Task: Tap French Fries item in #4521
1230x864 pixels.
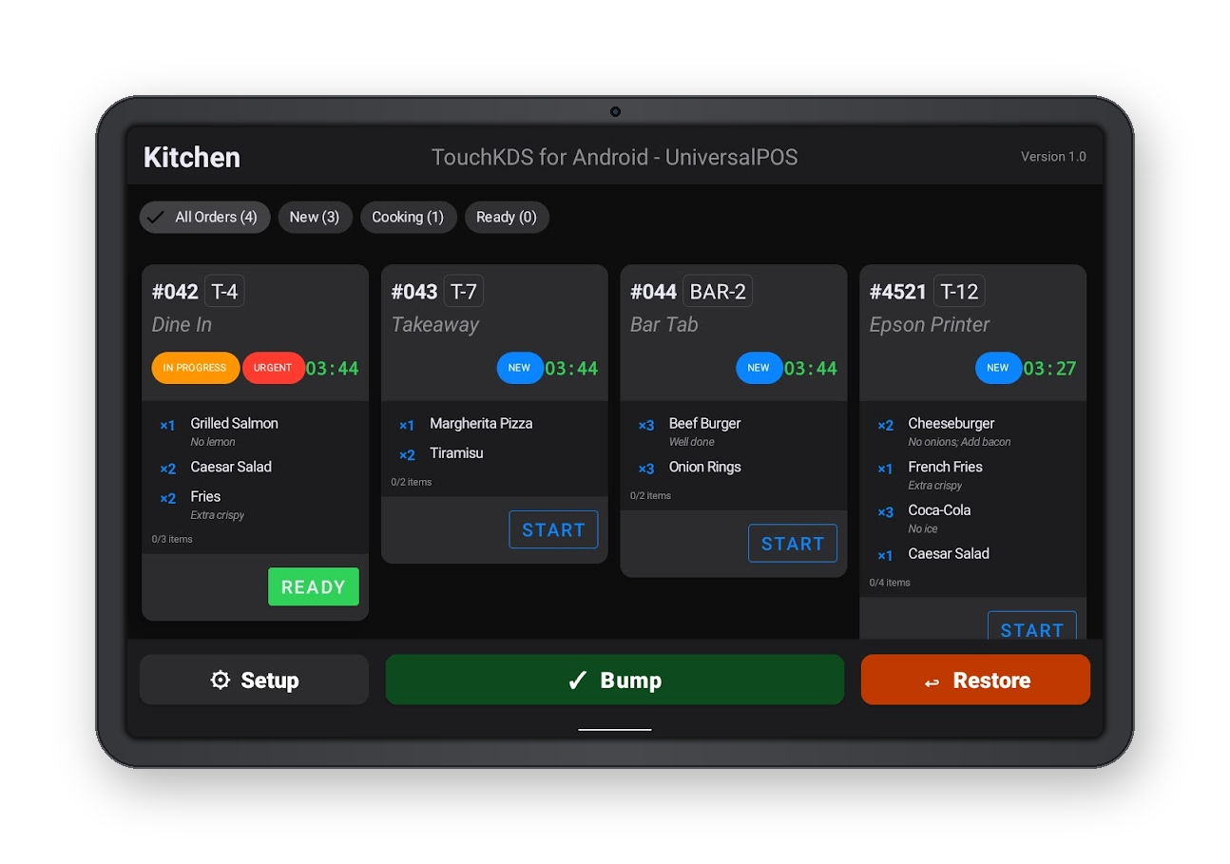Action: tap(945, 467)
